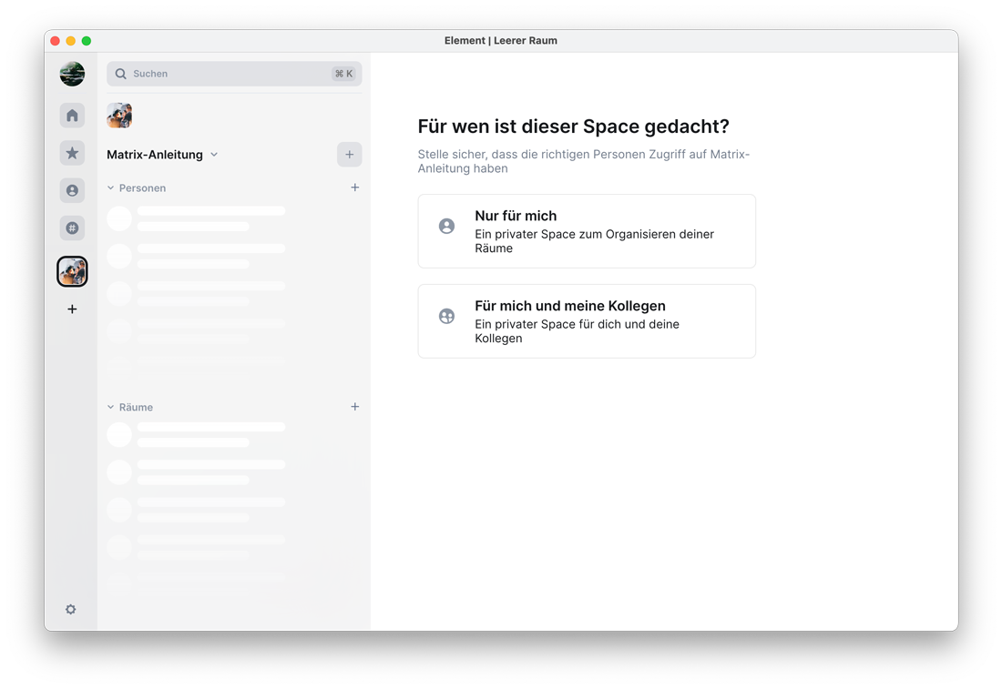
Task: Open the Favourites star space
Action: (x=72, y=153)
